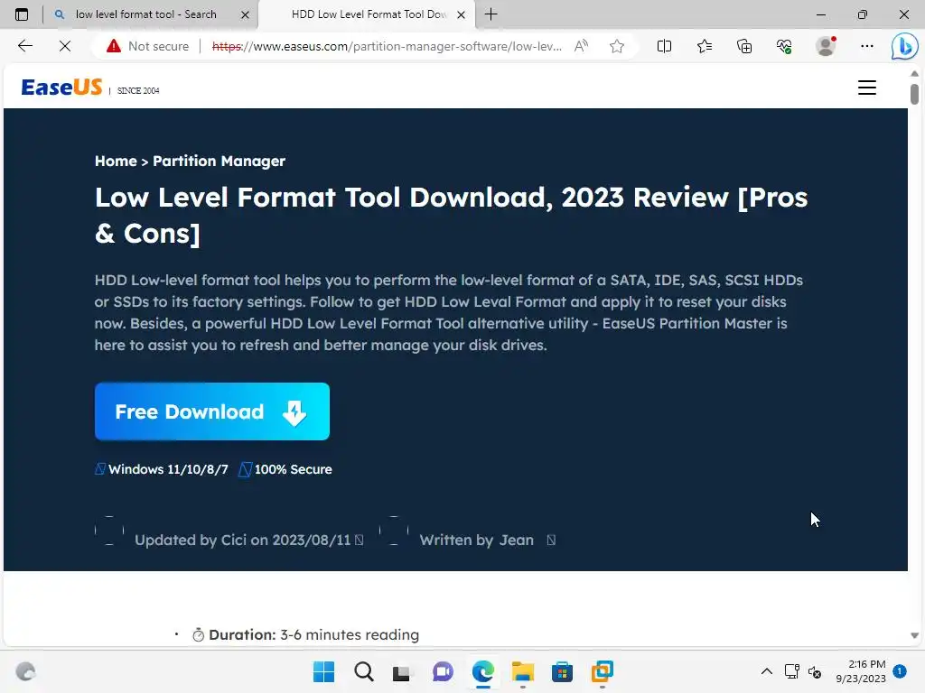View the Not secure site warning
The height and width of the screenshot is (693, 925).
pos(147,46)
